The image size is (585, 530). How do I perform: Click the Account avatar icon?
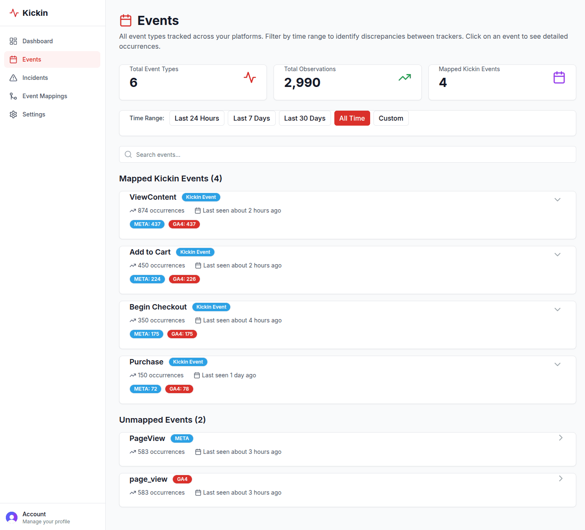(x=11, y=517)
